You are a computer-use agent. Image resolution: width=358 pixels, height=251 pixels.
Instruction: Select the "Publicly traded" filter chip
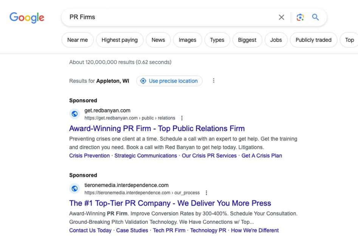coord(313,40)
